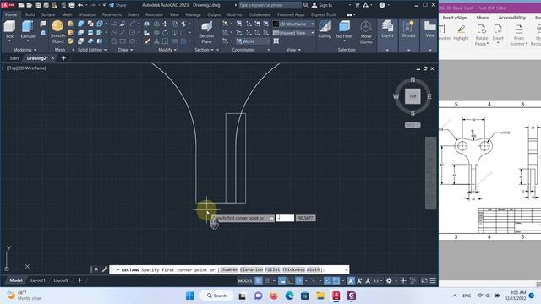Toggle Ortho mode in status bar
Image resolution: width=541 pixels, height=304 pixels.
(x=291, y=280)
